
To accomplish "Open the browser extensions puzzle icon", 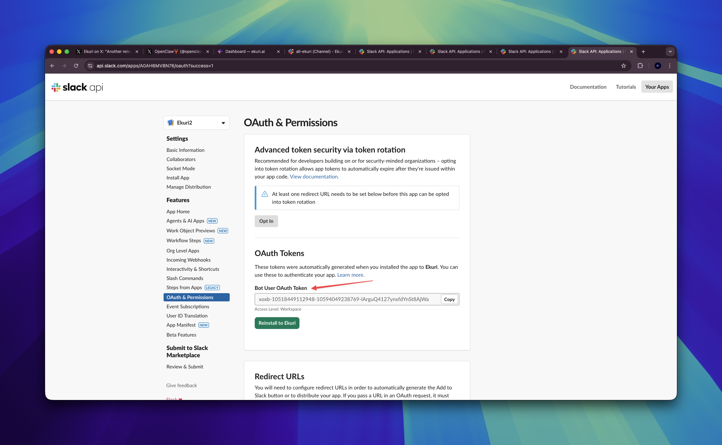I will pos(640,66).
